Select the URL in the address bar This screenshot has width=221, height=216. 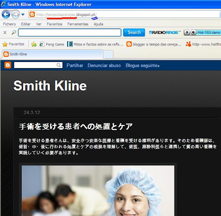pyautogui.click(x=66, y=15)
